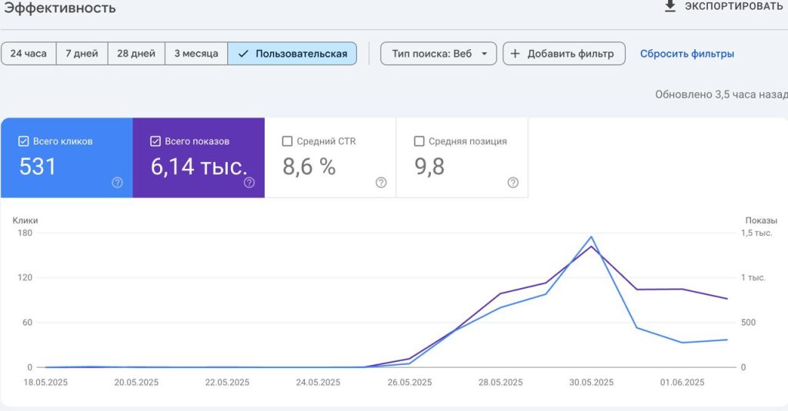Click the Сбросить фильтры link
Image resolution: width=788 pixels, height=411 pixels.
[687, 54]
